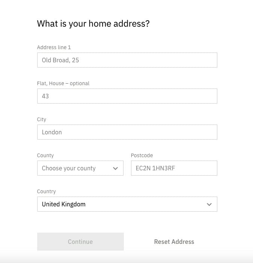Click the 'County' field label

coord(45,155)
